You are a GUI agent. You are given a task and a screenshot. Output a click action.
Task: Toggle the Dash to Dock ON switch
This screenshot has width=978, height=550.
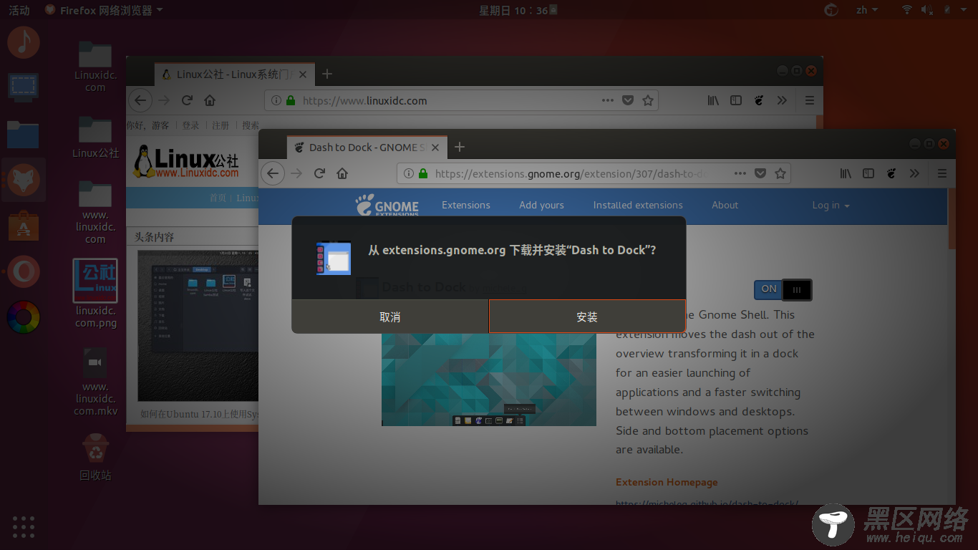pyautogui.click(x=783, y=289)
